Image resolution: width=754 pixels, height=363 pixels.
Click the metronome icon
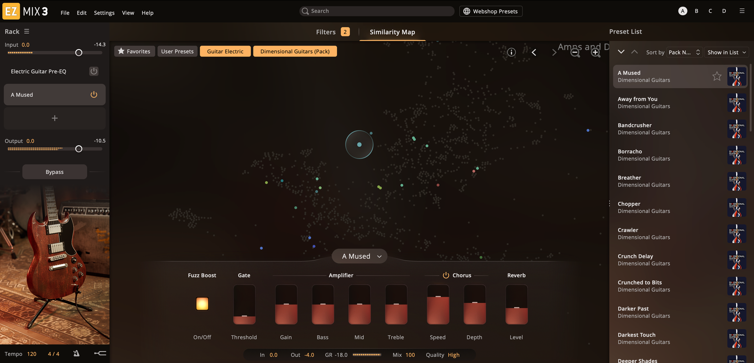tap(76, 354)
